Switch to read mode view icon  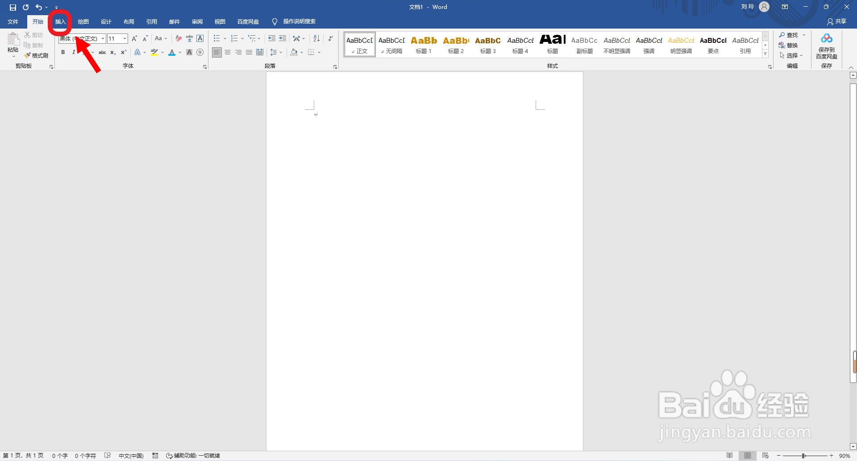pos(729,456)
